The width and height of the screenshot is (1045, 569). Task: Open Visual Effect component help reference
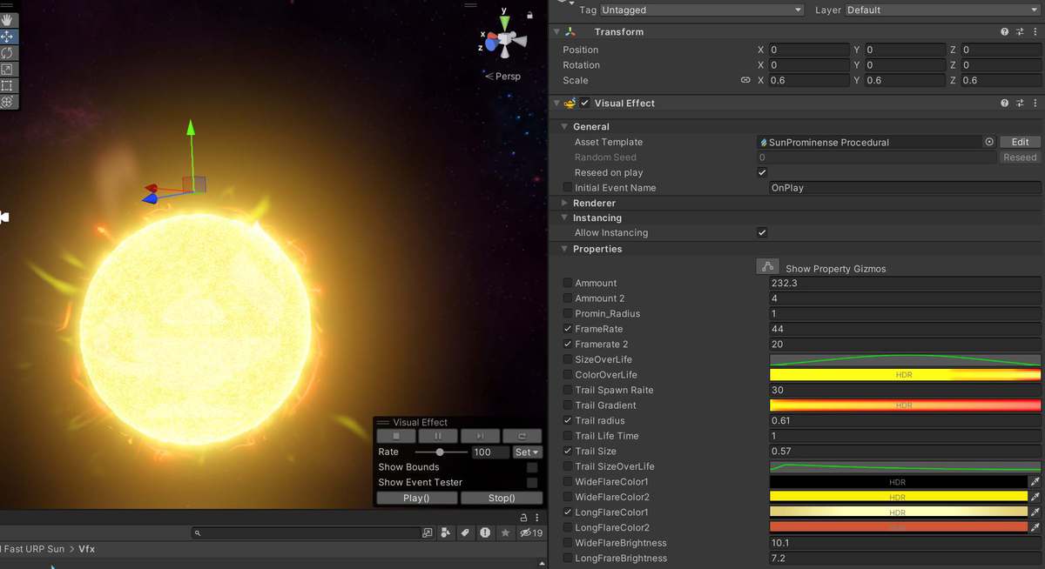[x=1005, y=104]
